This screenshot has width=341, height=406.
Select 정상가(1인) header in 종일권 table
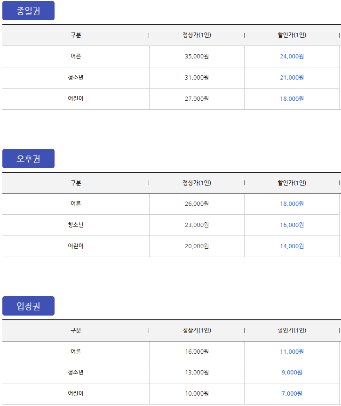[197, 35]
